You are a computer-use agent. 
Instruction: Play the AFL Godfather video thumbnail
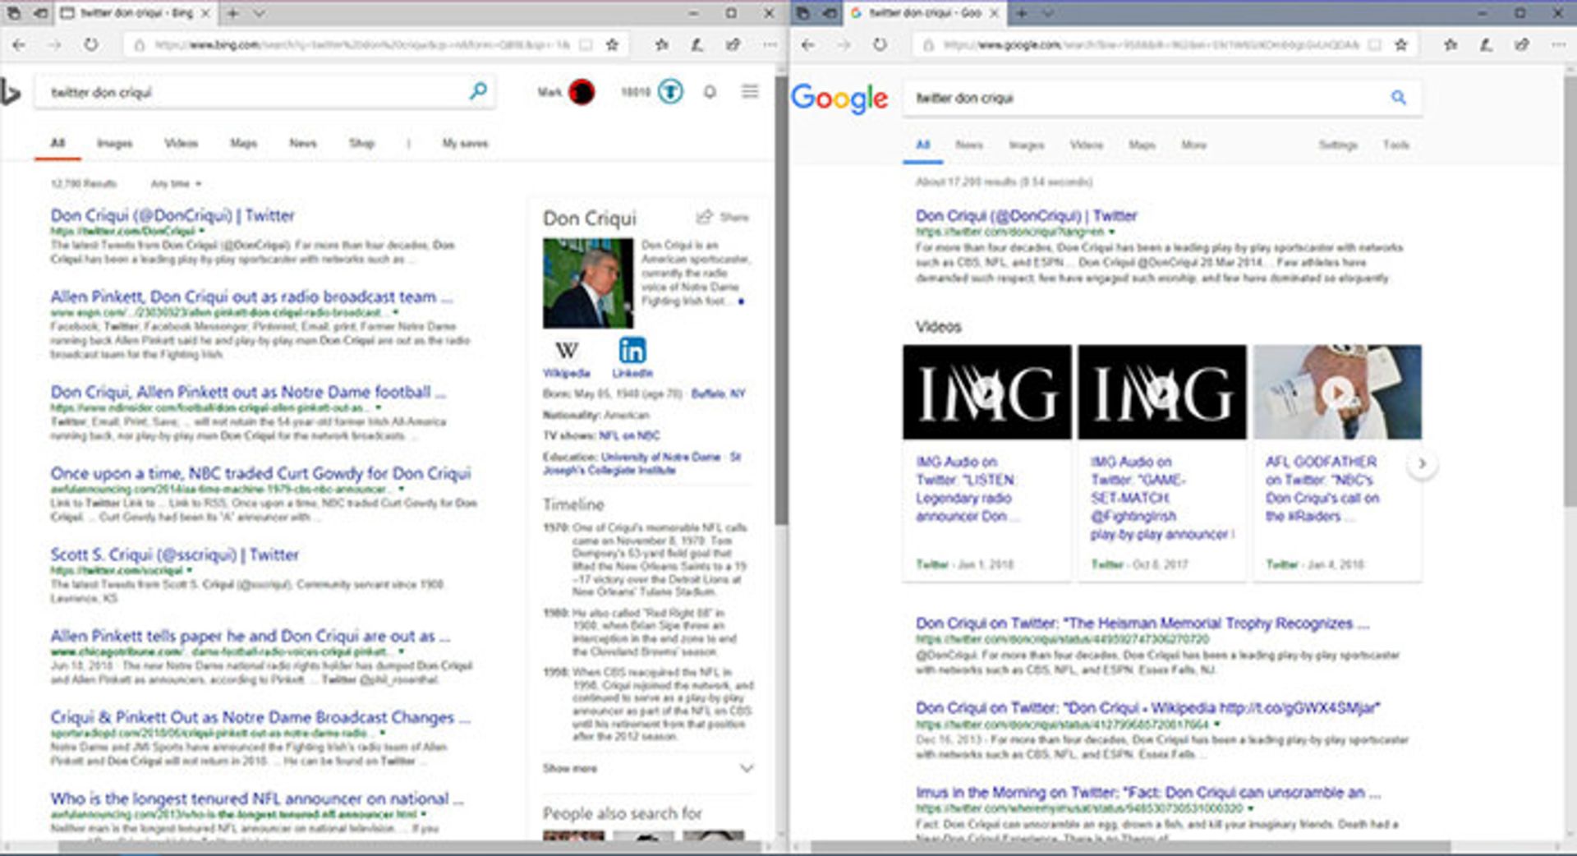coord(1337,393)
